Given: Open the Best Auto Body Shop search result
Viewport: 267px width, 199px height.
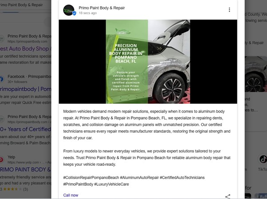Looking at the screenshot, I should tap(25, 49).
